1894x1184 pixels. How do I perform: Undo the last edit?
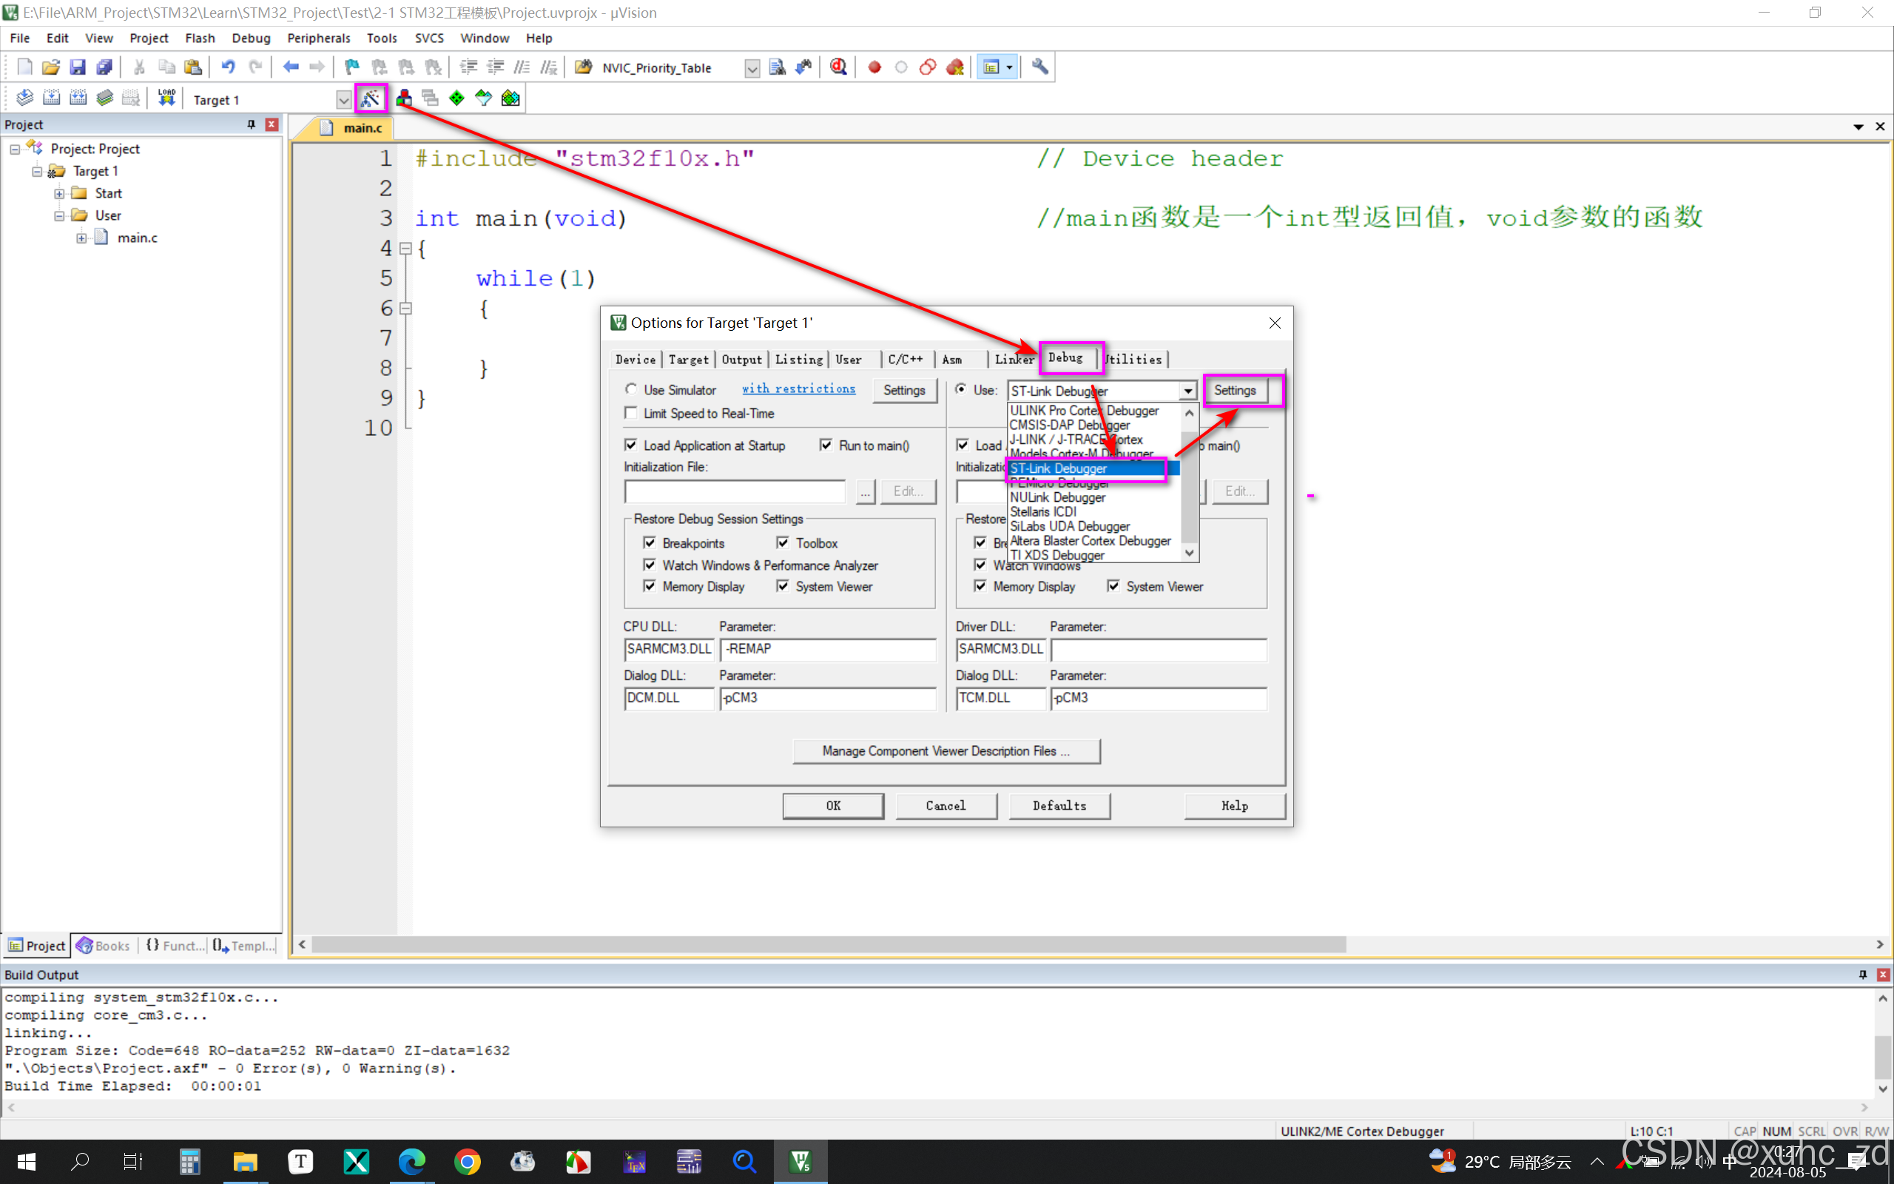pyautogui.click(x=228, y=67)
